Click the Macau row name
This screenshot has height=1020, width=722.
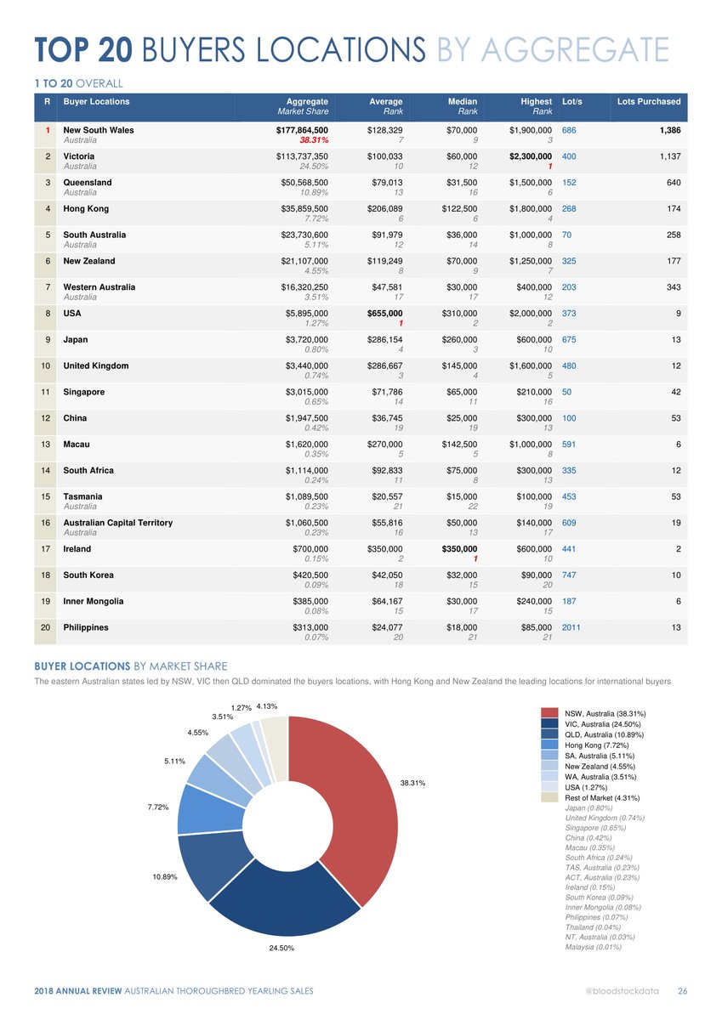(x=77, y=444)
